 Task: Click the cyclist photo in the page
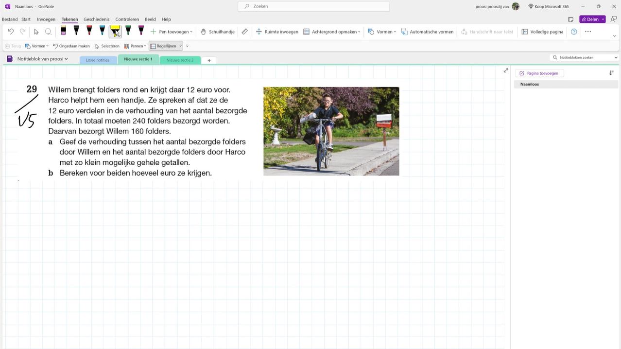point(331,131)
